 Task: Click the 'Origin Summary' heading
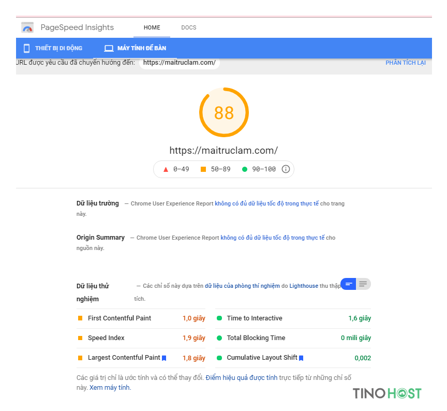point(100,238)
